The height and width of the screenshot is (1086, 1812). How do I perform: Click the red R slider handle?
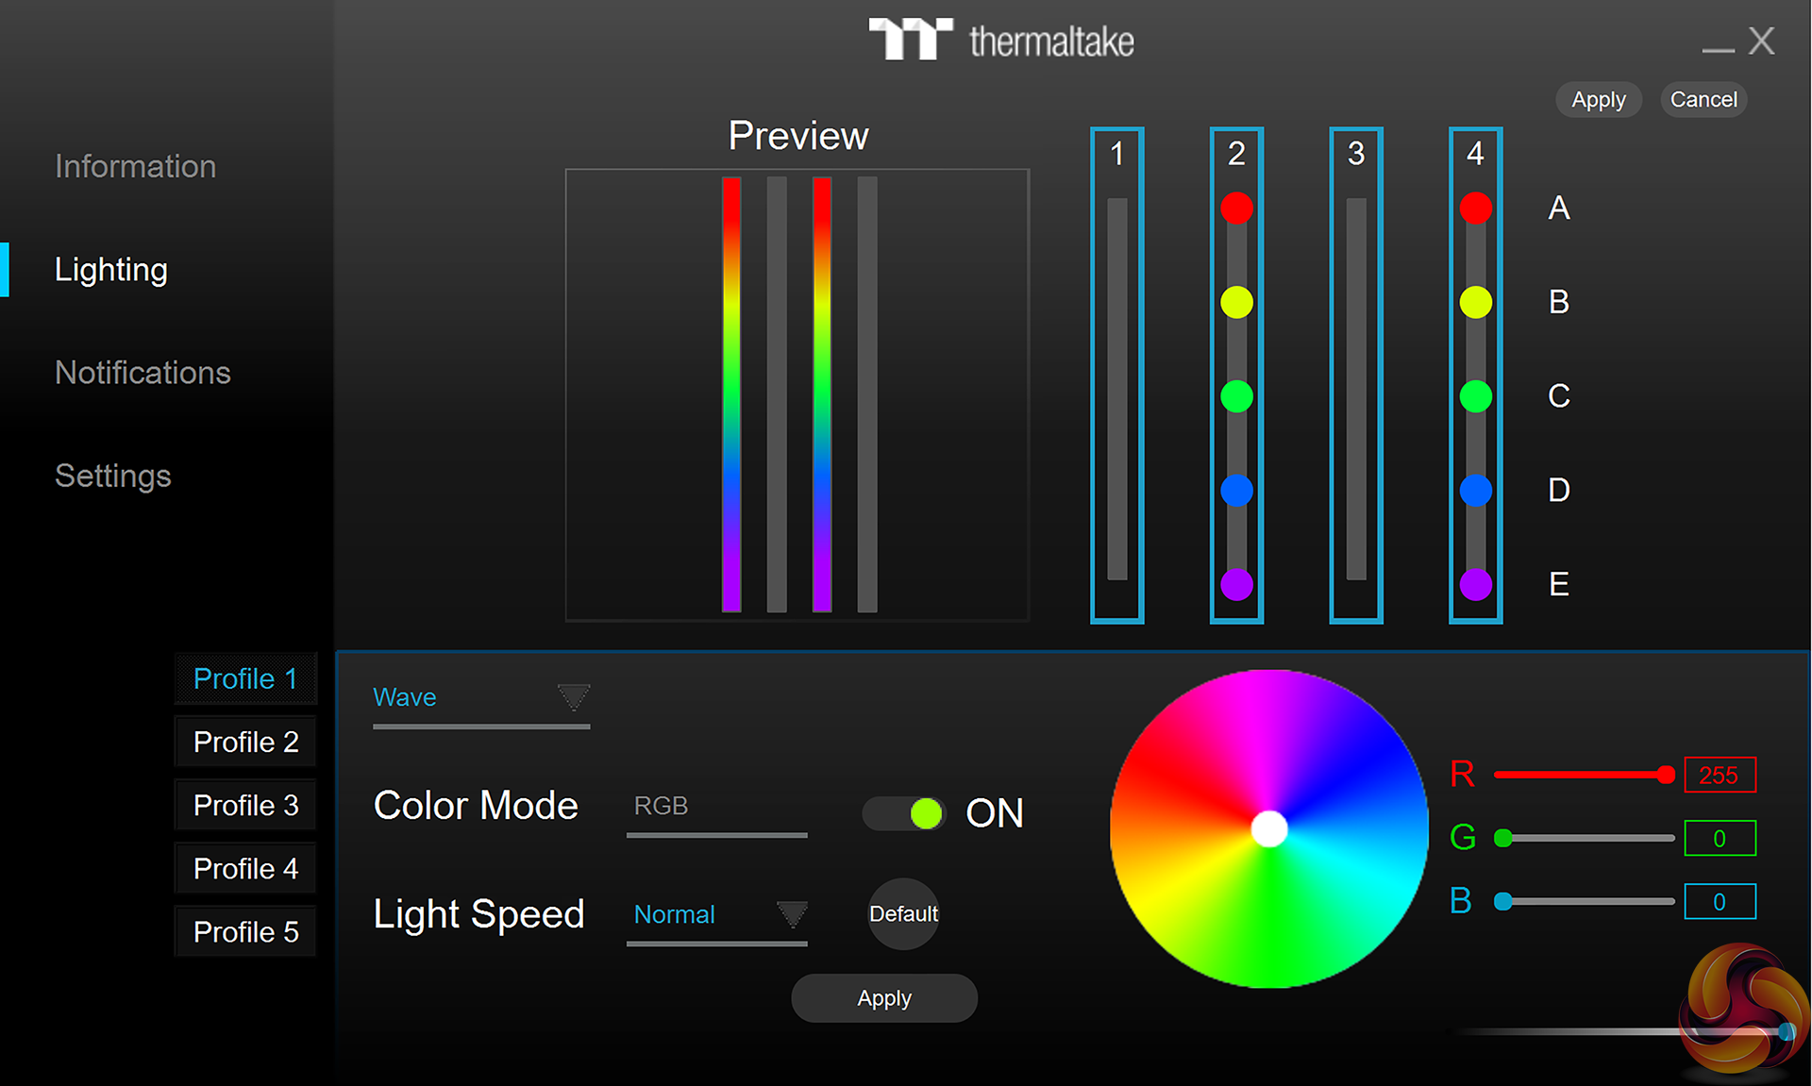[1666, 775]
